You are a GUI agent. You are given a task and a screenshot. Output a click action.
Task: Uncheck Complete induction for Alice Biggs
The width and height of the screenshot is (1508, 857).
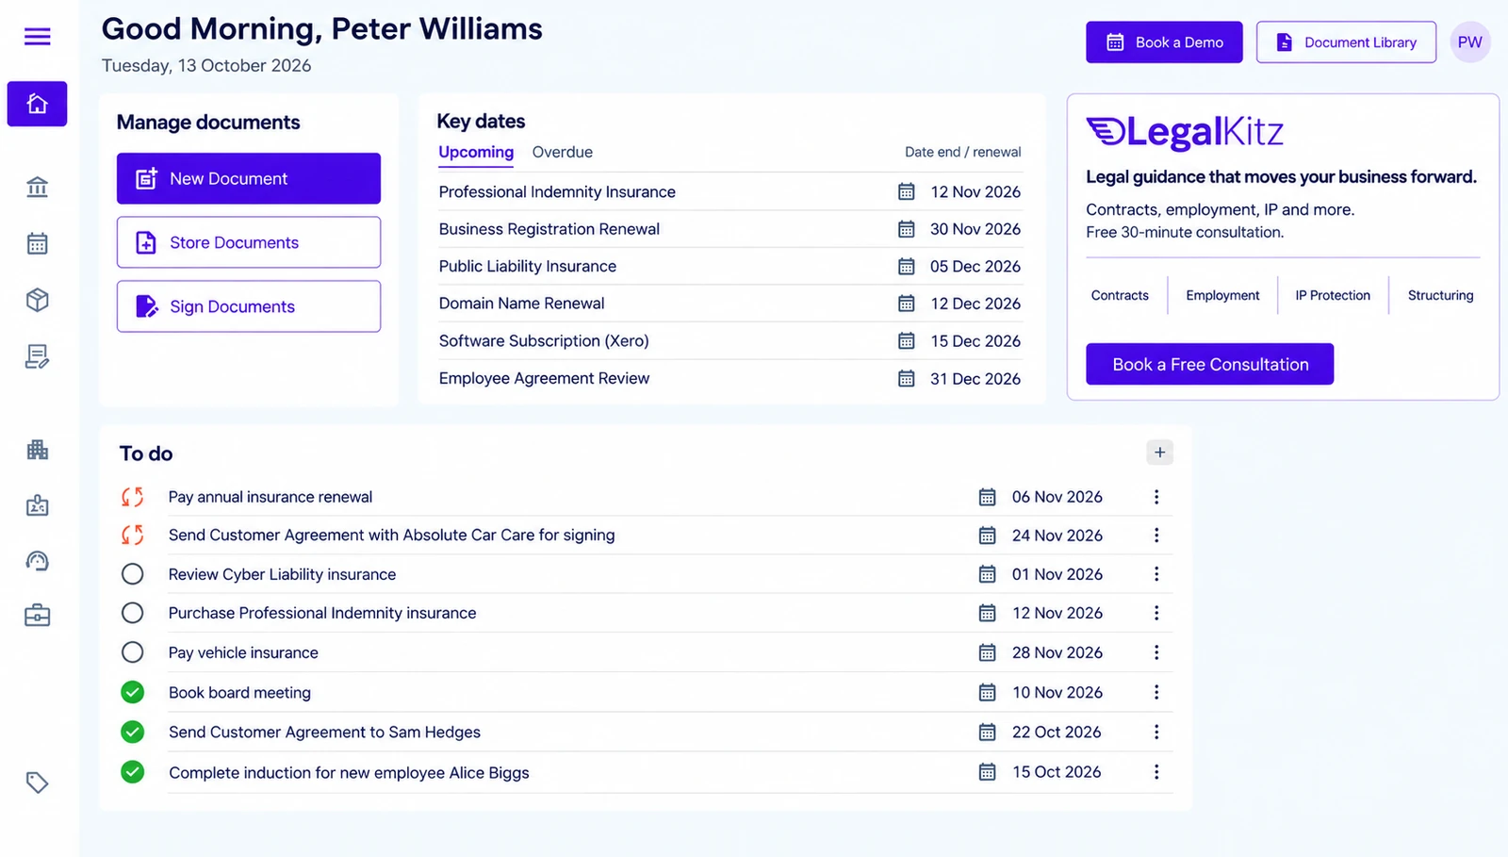coord(133,772)
